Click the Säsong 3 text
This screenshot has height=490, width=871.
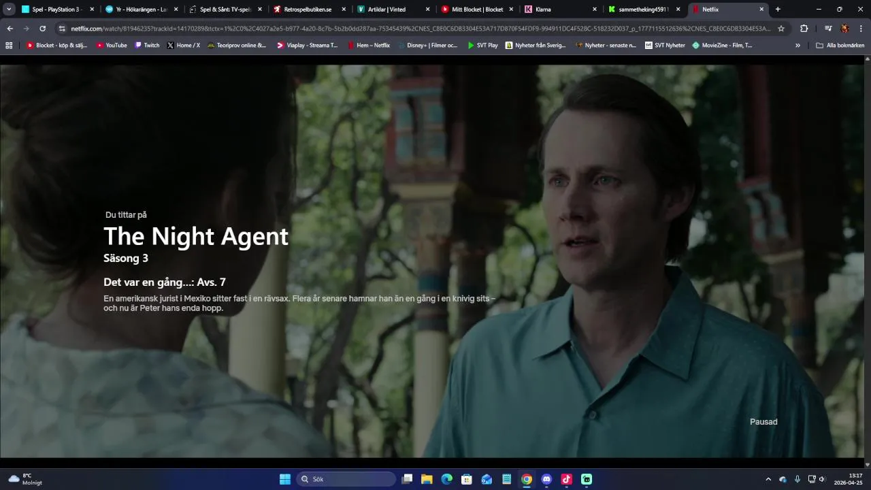coord(126,258)
